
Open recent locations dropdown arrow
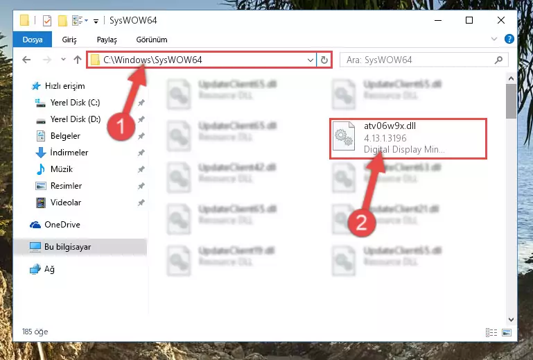pyautogui.click(x=63, y=60)
